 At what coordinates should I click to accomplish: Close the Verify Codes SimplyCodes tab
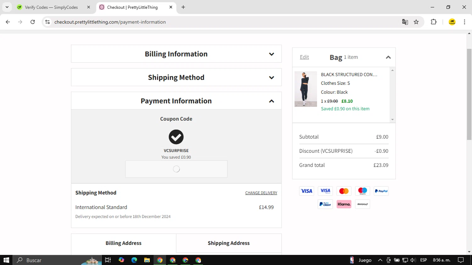(88, 7)
